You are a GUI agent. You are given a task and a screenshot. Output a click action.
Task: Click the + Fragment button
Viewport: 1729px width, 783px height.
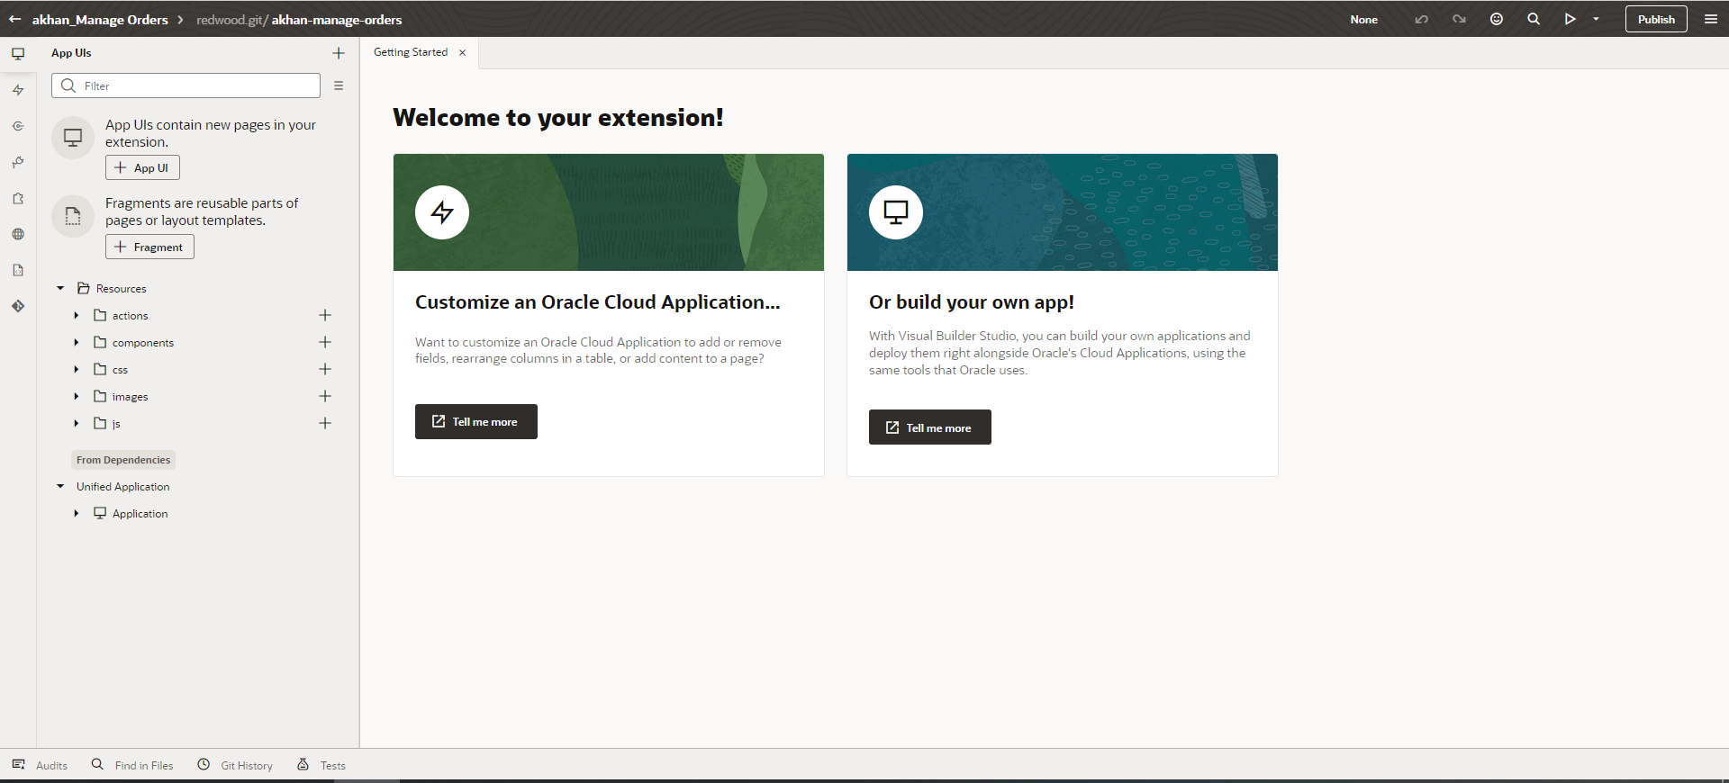149,247
